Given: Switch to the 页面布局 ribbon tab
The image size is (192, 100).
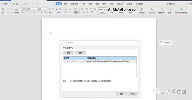Looking at the screenshot, I should [x=74, y=4].
